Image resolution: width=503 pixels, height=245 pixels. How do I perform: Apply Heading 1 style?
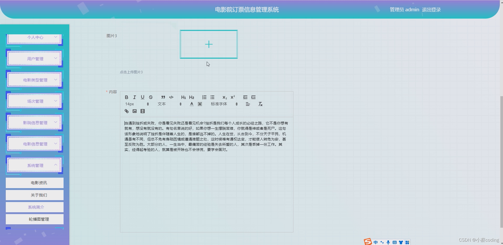(x=183, y=97)
